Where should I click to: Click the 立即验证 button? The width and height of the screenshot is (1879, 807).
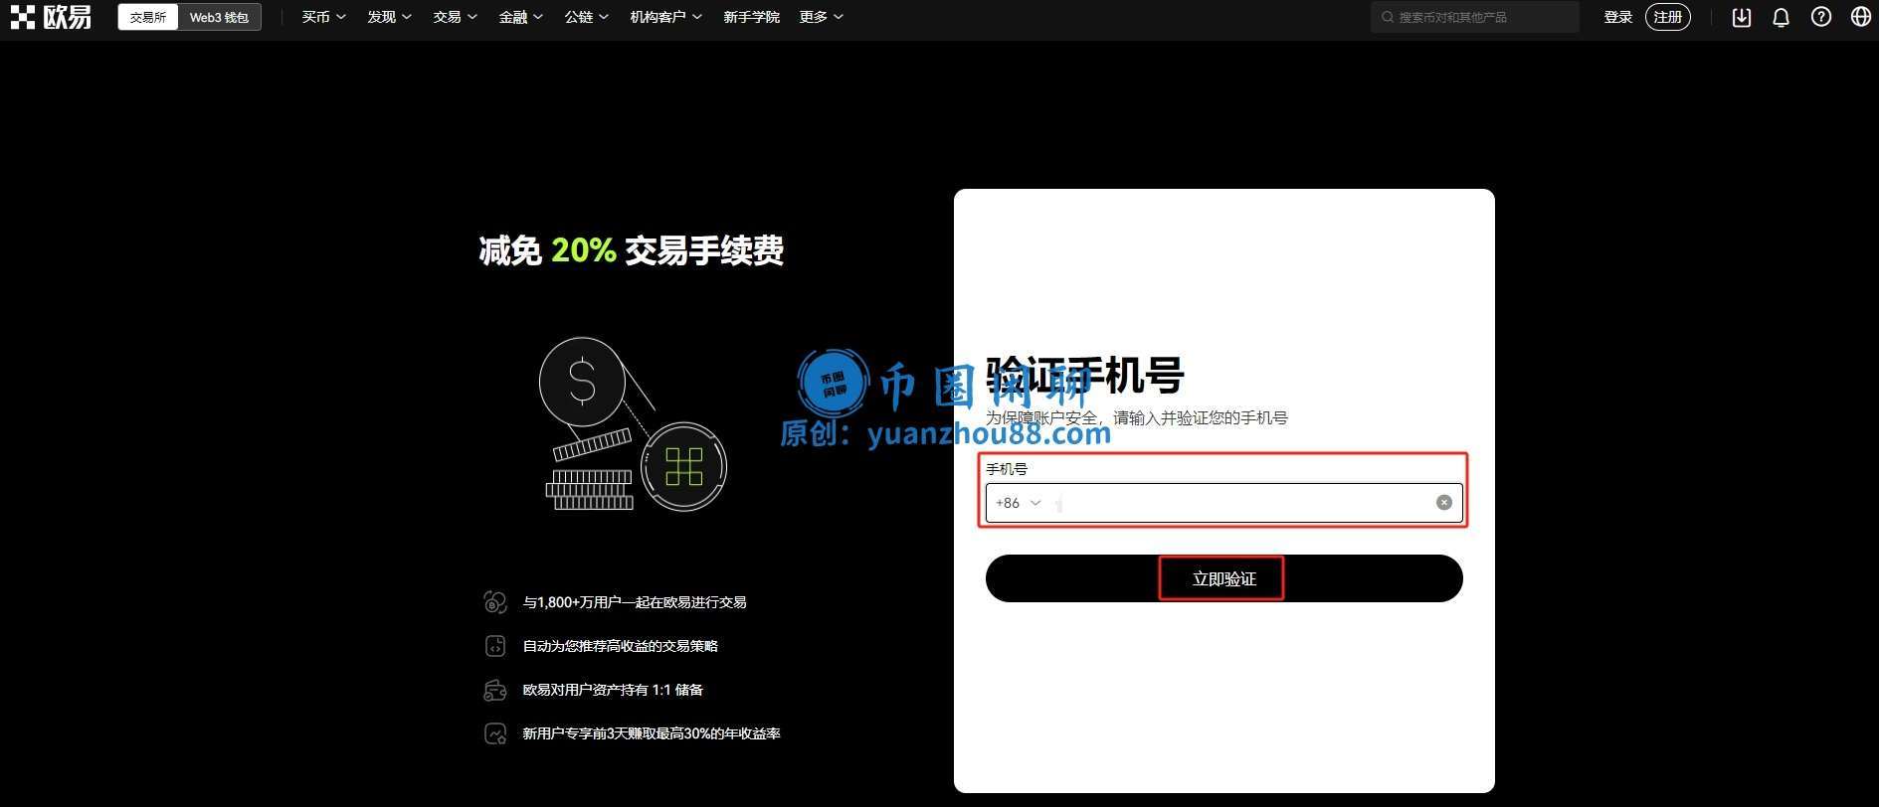pos(1224,578)
